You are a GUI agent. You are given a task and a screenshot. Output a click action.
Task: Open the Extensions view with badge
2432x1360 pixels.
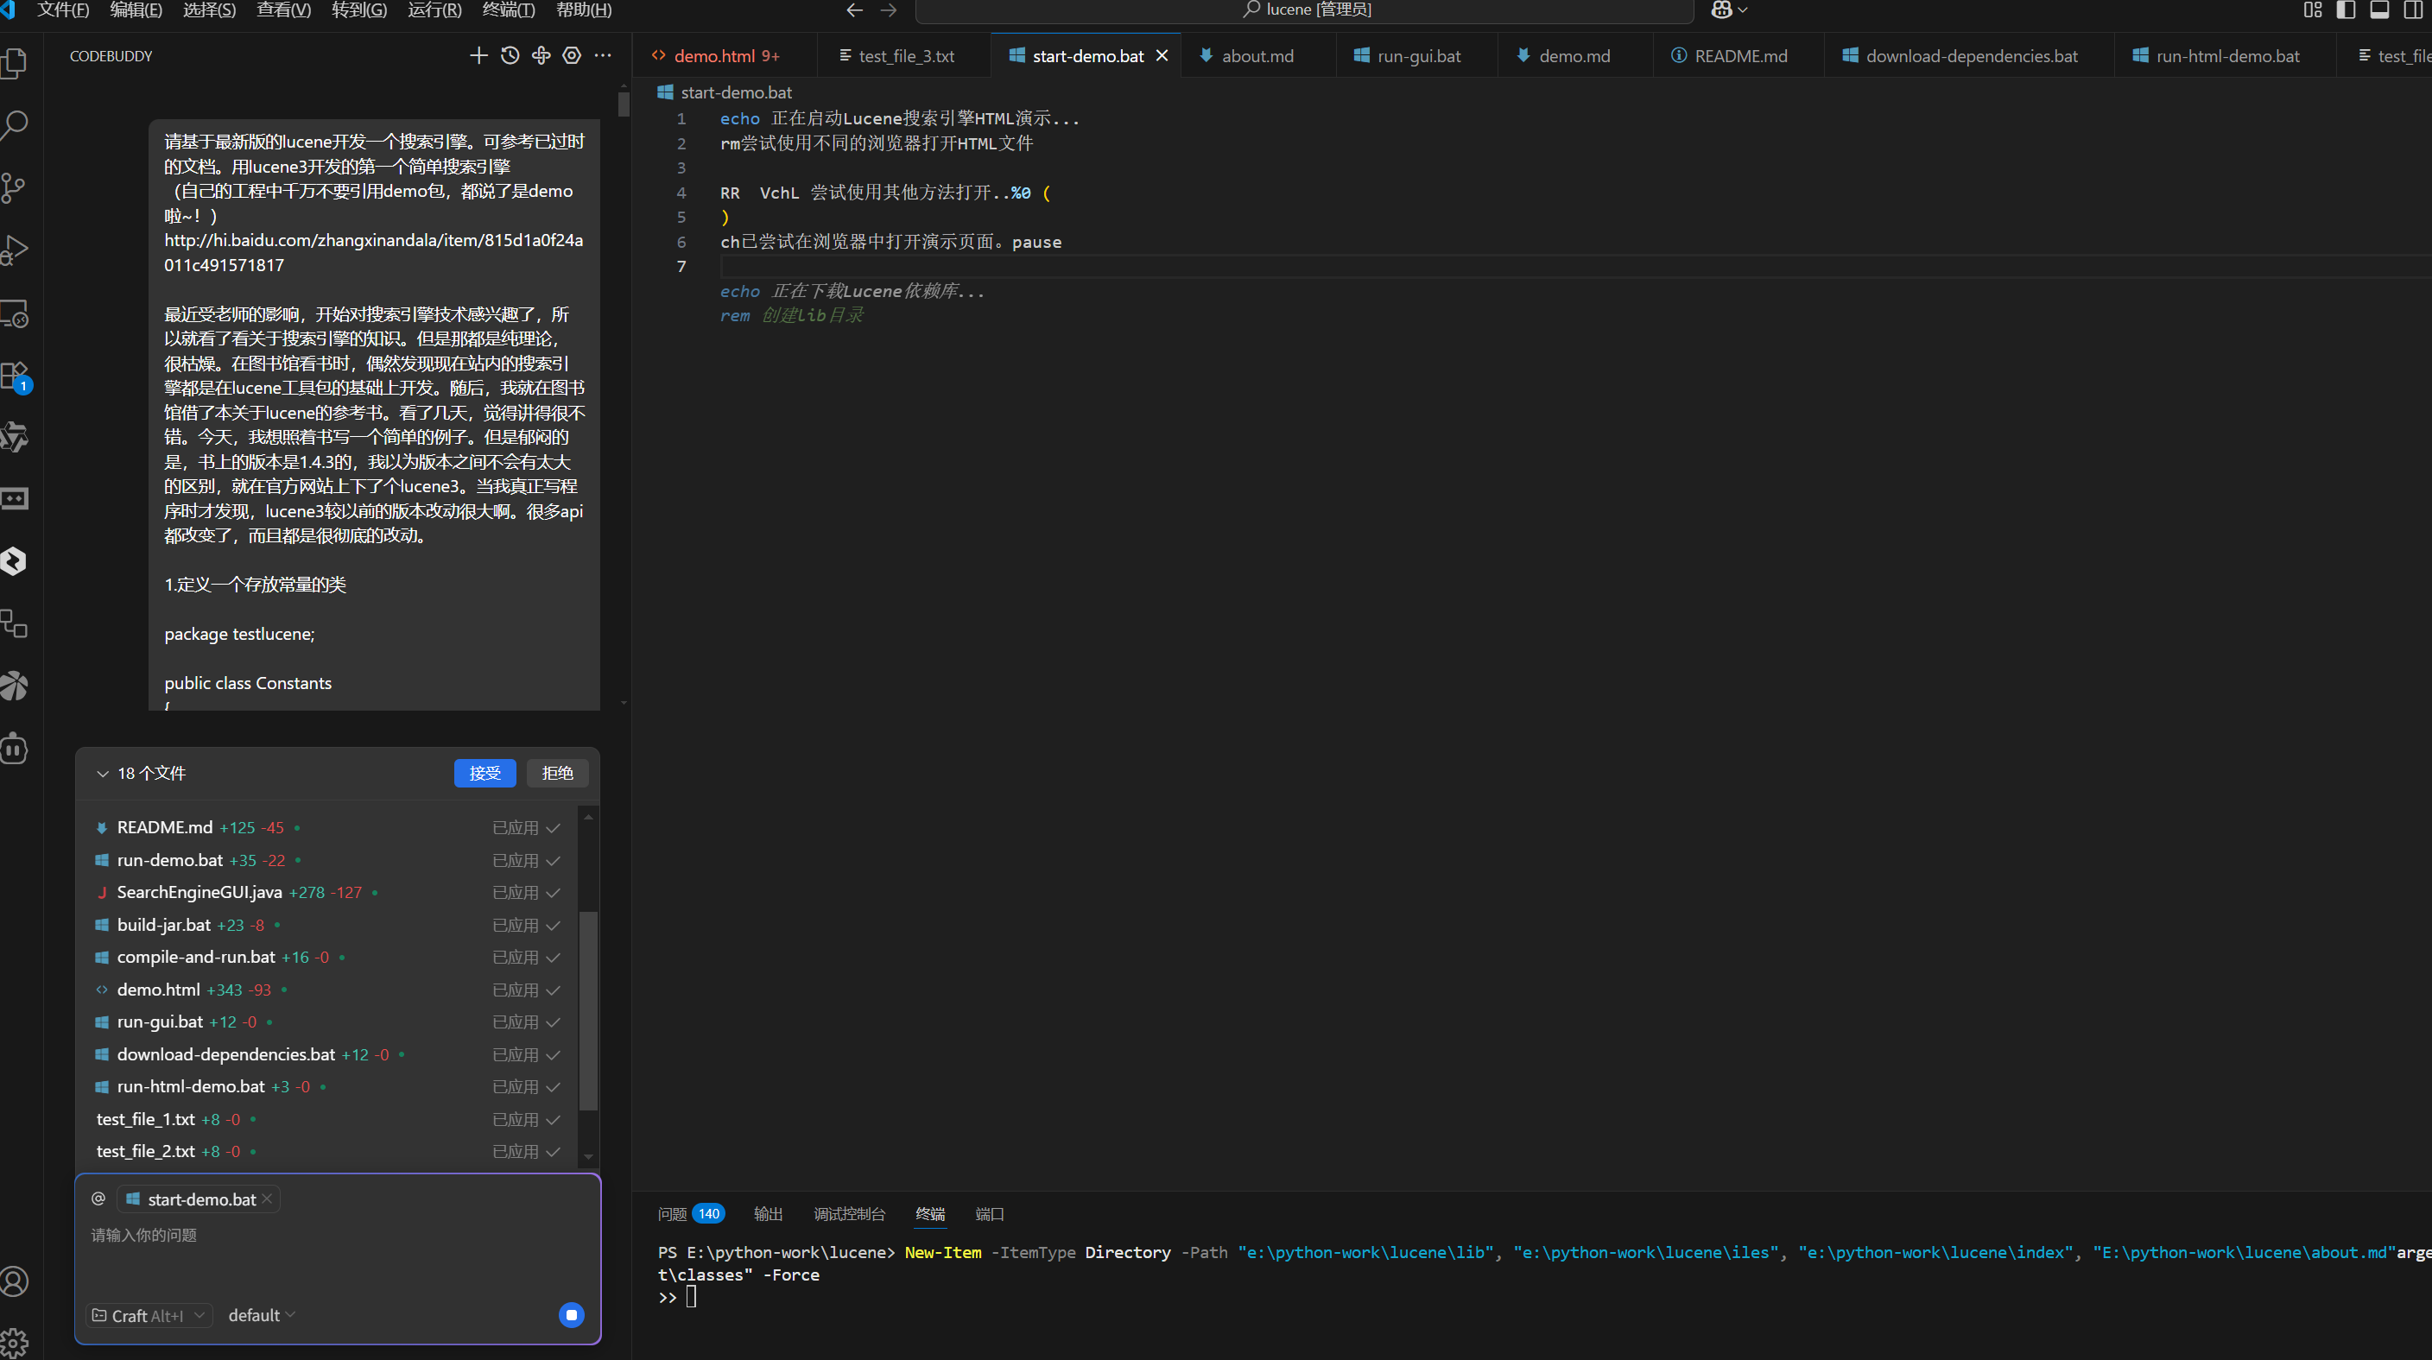15,376
